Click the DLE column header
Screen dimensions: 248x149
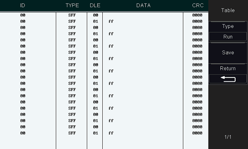point(95,5)
